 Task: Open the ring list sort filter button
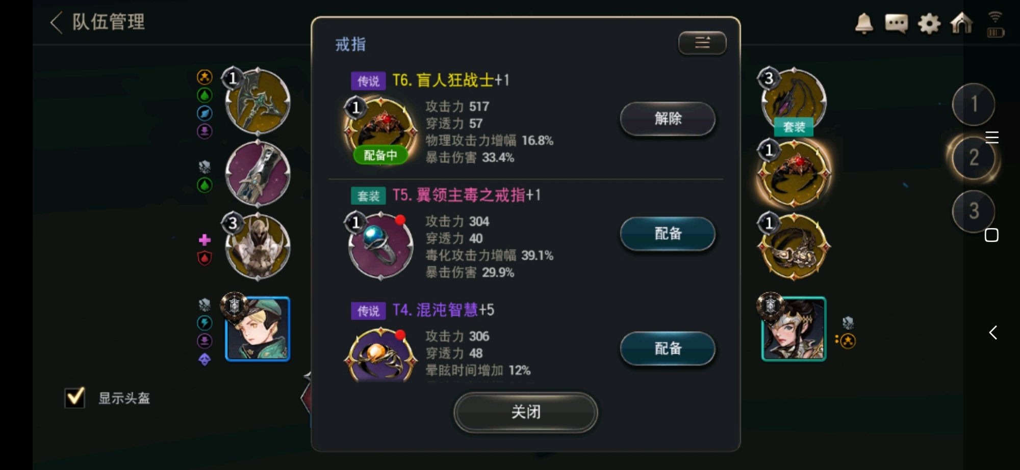click(x=702, y=43)
